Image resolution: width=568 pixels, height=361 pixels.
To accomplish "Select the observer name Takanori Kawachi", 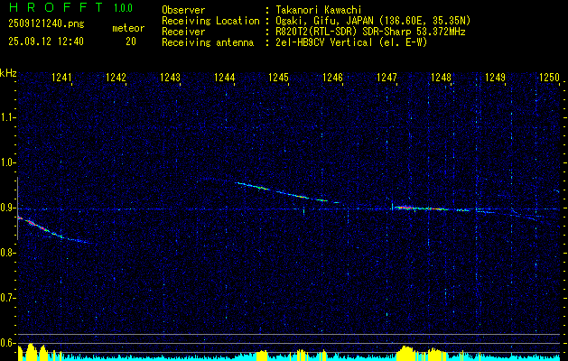I will coord(319,10).
